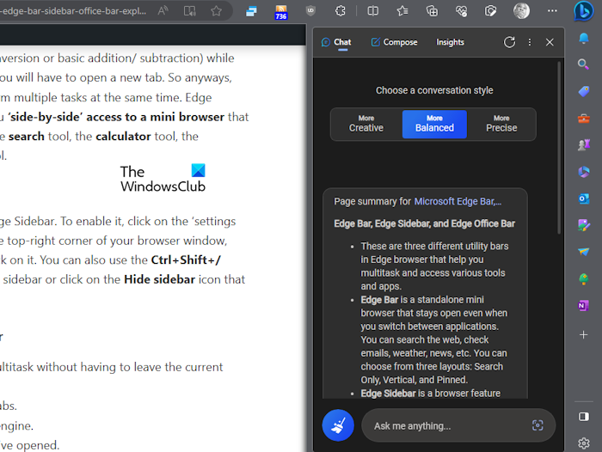Open notifications bell in Edge sidebar
602x452 pixels.
584,38
